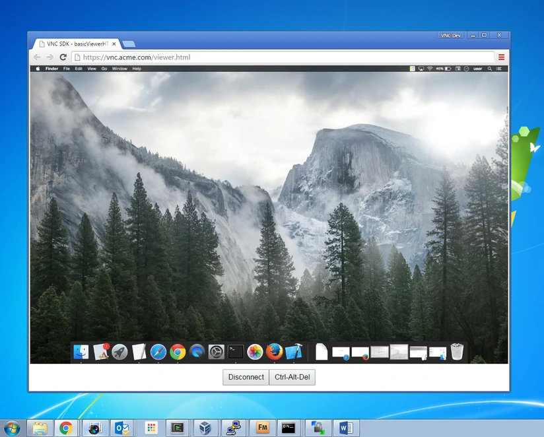This screenshot has height=437, width=544.
Task: Open the colored grid app in taskbar
Action: click(x=151, y=428)
